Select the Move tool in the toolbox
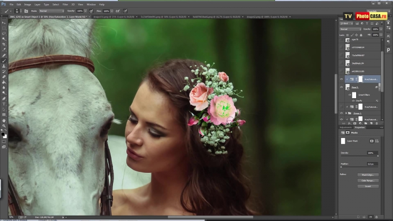393x221 pixels. 4,23
